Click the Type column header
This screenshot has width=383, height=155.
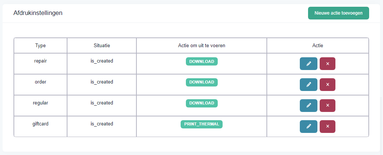40,45
